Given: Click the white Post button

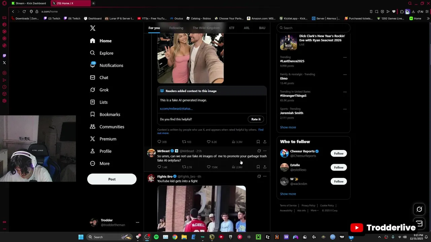Looking at the screenshot, I should pyautogui.click(x=112, y=179).
